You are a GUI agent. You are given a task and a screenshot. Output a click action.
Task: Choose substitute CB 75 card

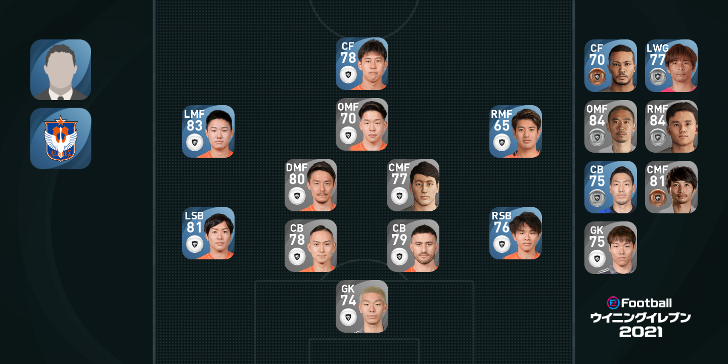[611, 187]
